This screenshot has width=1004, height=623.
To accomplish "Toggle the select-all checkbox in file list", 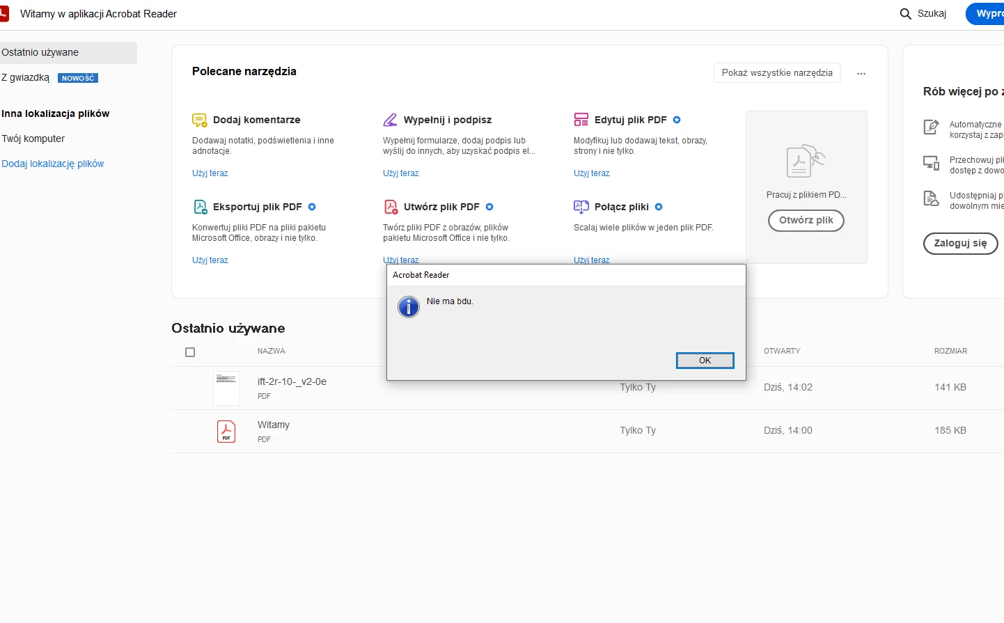I will click(x=190, y=352).
